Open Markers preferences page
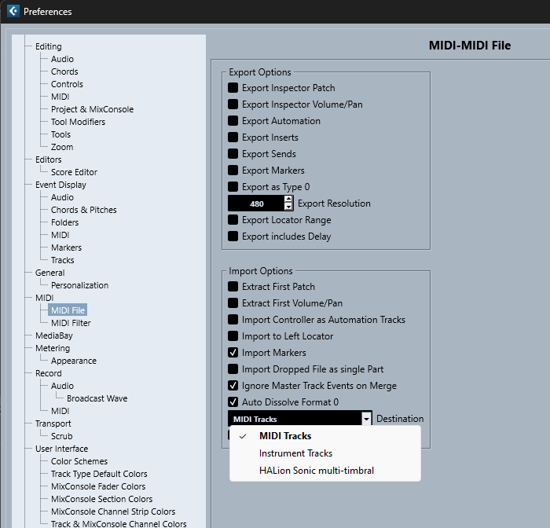Screen dimensions: 550x528 [66, 247]
